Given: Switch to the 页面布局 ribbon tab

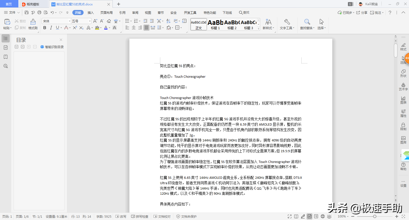Looking at the screenshot, I should coord(107,13).
